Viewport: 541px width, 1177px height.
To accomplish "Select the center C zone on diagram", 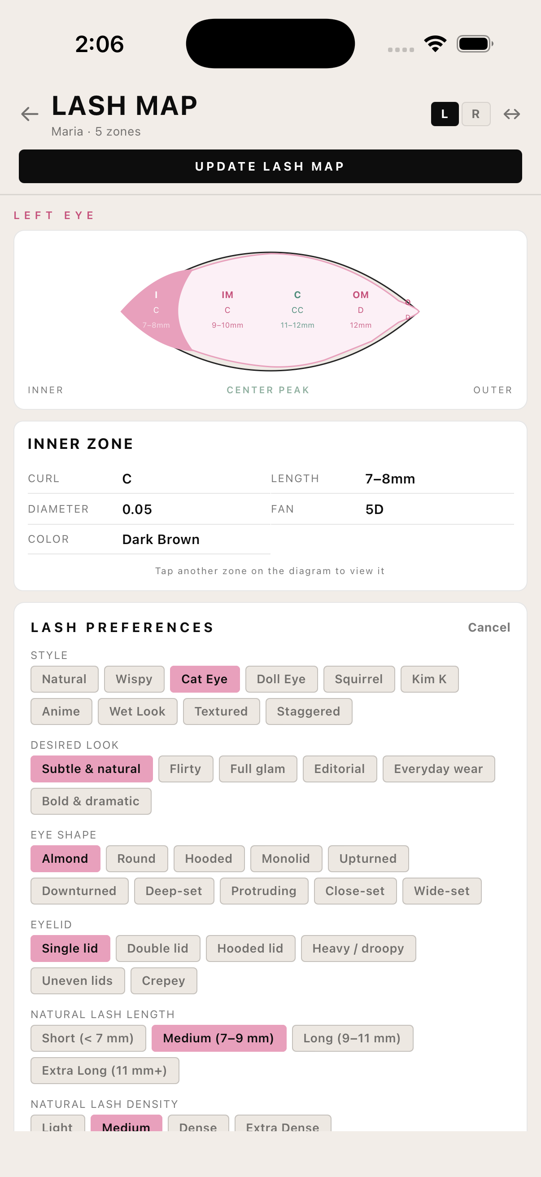I will (x=297, y=310).
